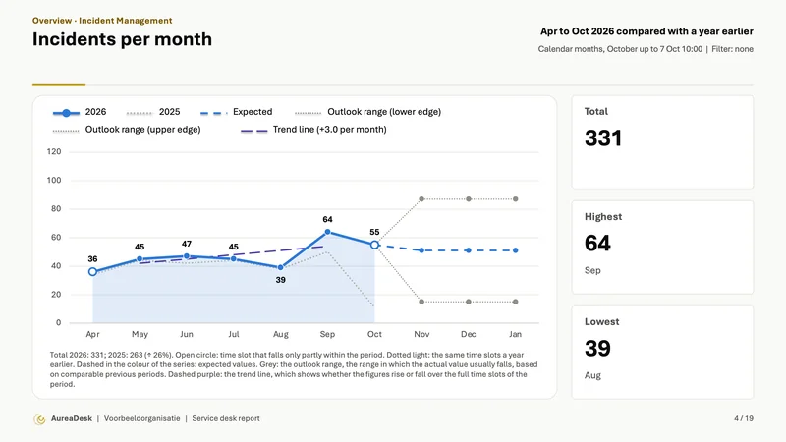Click the 'Jan' x-axis label

pos(515,334)
